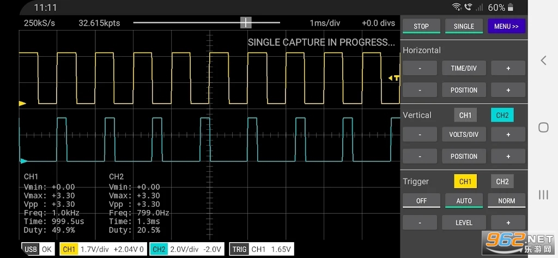The image size is (558, 258).
Task: Open Android recent apps view
Action: [543, 194]
